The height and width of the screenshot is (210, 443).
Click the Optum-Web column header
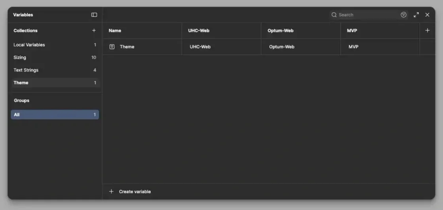[x=301, y=30]
